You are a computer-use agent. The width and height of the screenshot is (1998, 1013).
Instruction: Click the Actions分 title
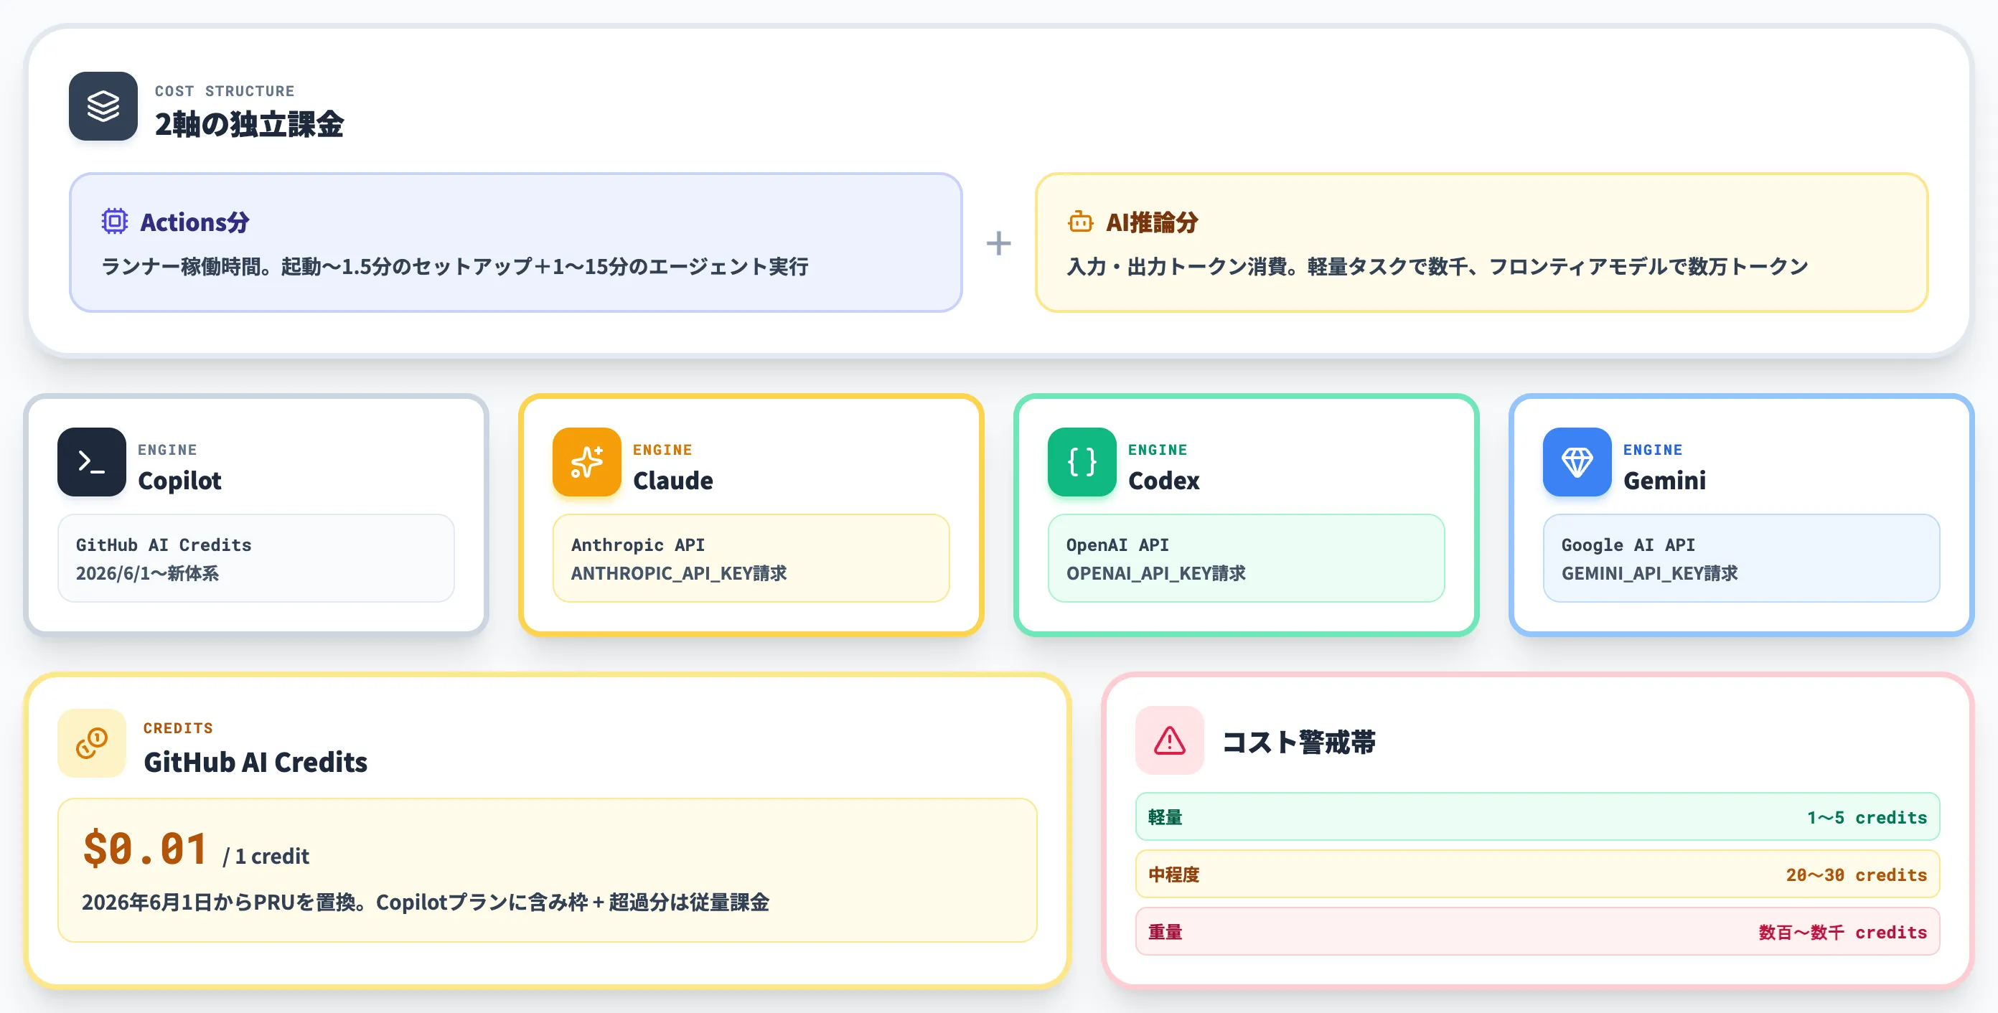(x=194, y=222)
